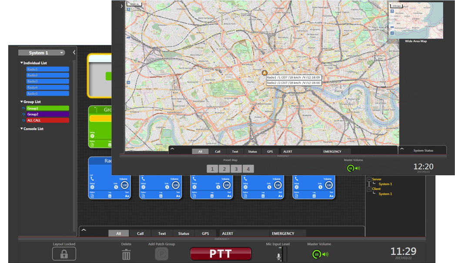The image size is (455, 263).
Task: Adjust the console Master Volume dial
Action: point(317,254)
